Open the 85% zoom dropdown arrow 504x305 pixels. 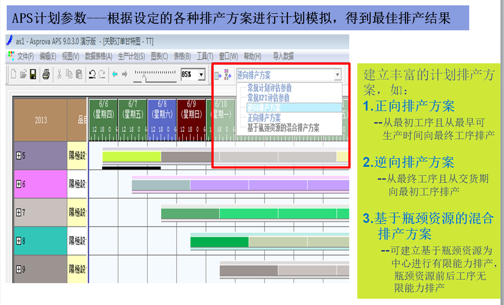[201, 75]
